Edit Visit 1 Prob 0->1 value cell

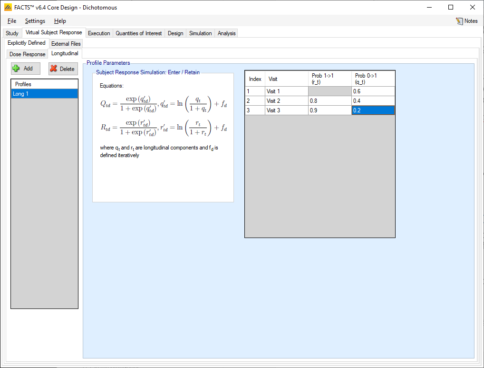click(373, 91)
